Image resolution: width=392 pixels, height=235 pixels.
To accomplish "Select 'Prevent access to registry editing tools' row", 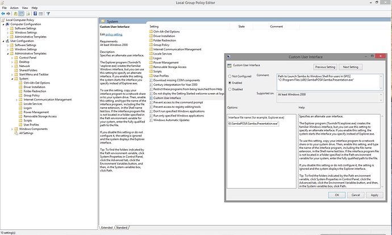I will click(177, 107).
